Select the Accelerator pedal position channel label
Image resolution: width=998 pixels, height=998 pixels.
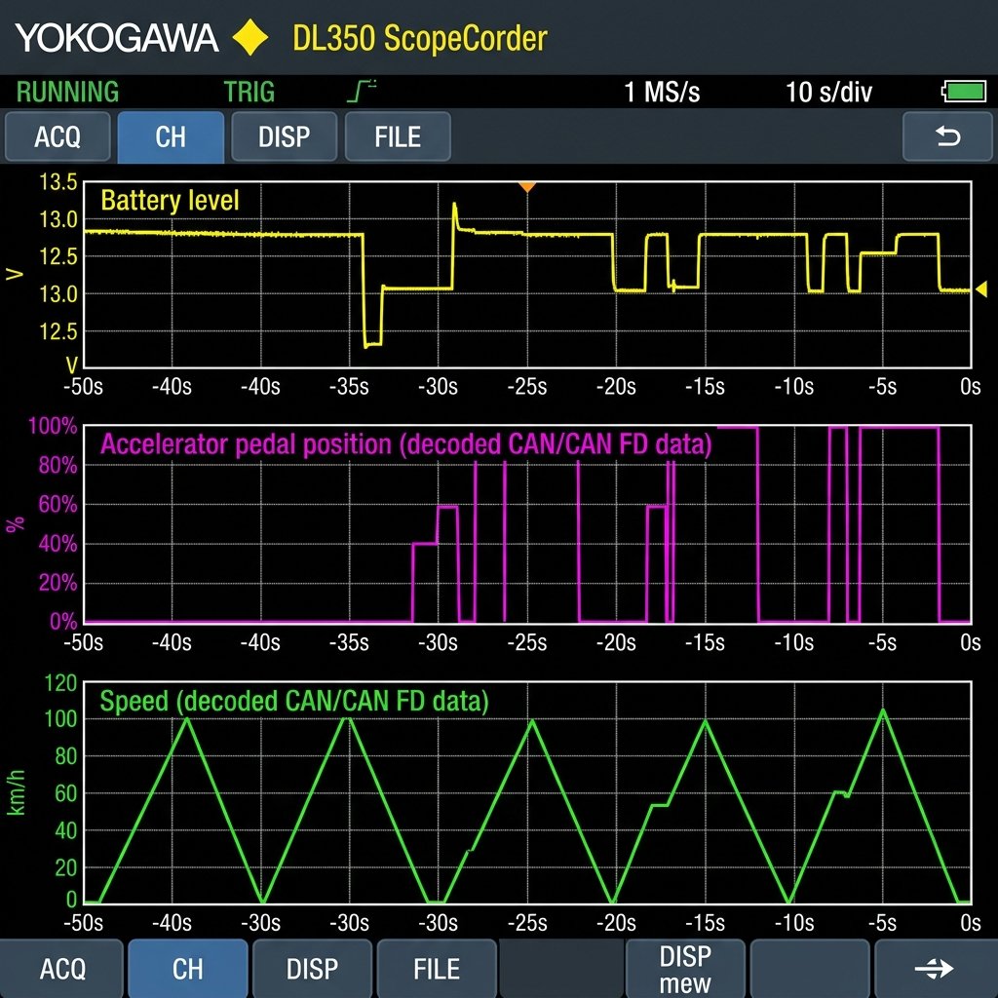click(406, 443)
